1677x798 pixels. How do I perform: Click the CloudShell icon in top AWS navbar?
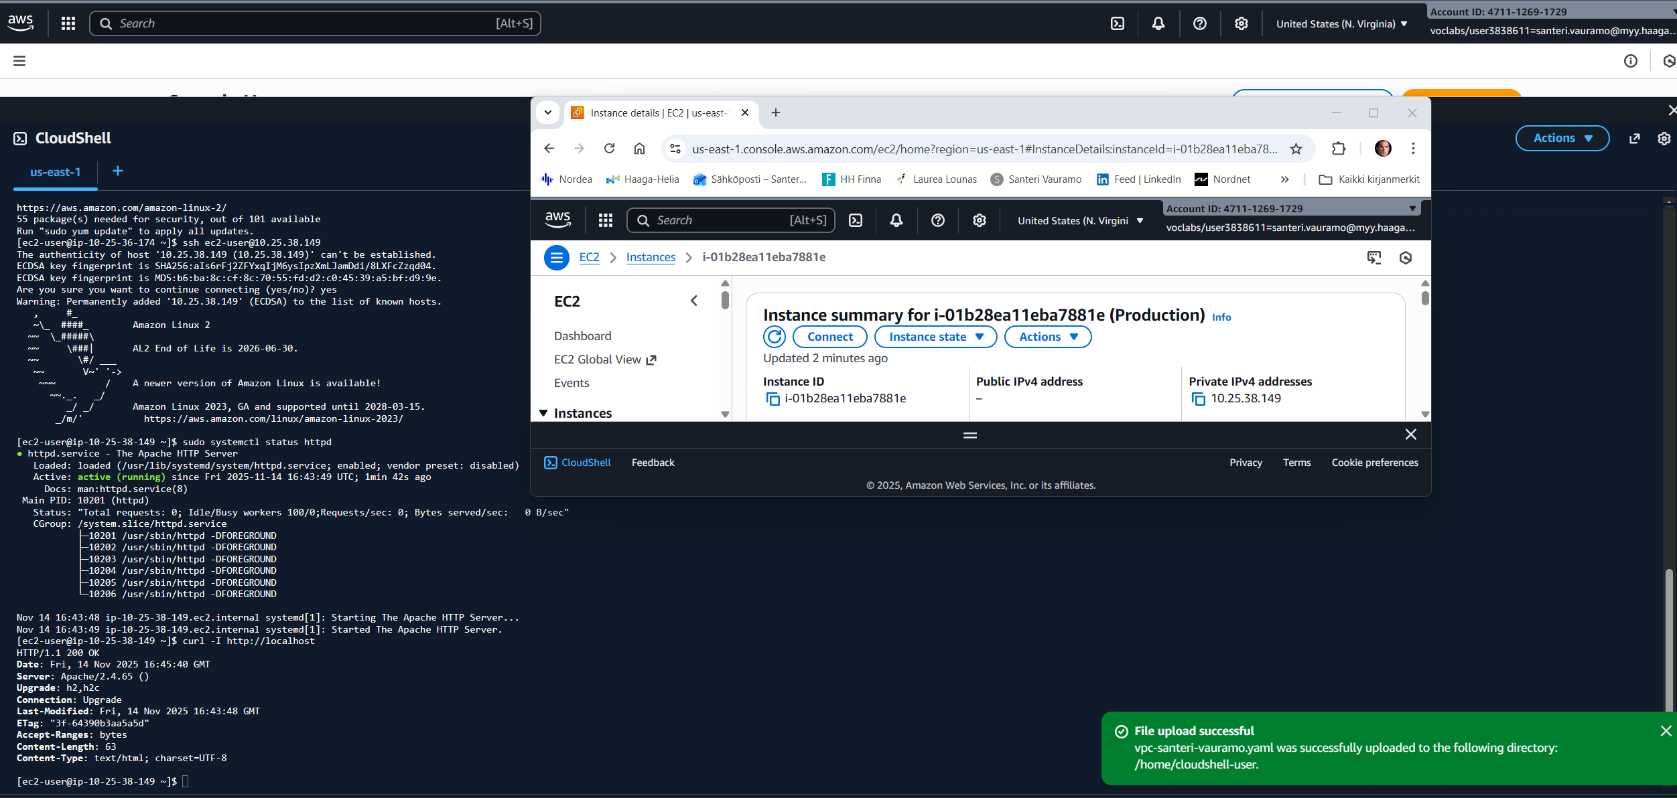[1118, 23]
